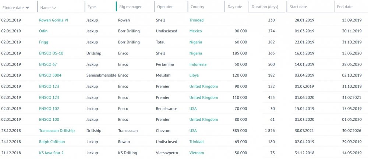
Task: Click the Mexico country link
Action: point(195,31)
